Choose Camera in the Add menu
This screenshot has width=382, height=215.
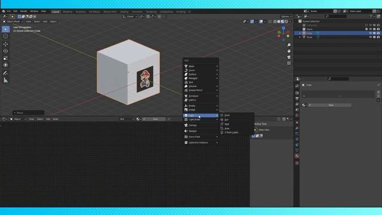pyautogui.click(x=201, y=125)
